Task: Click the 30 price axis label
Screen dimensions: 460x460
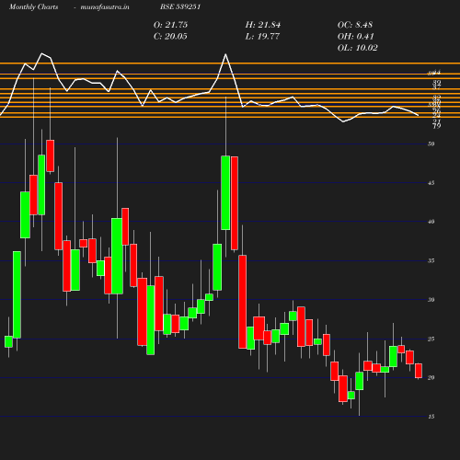Action: pos(431,300)
